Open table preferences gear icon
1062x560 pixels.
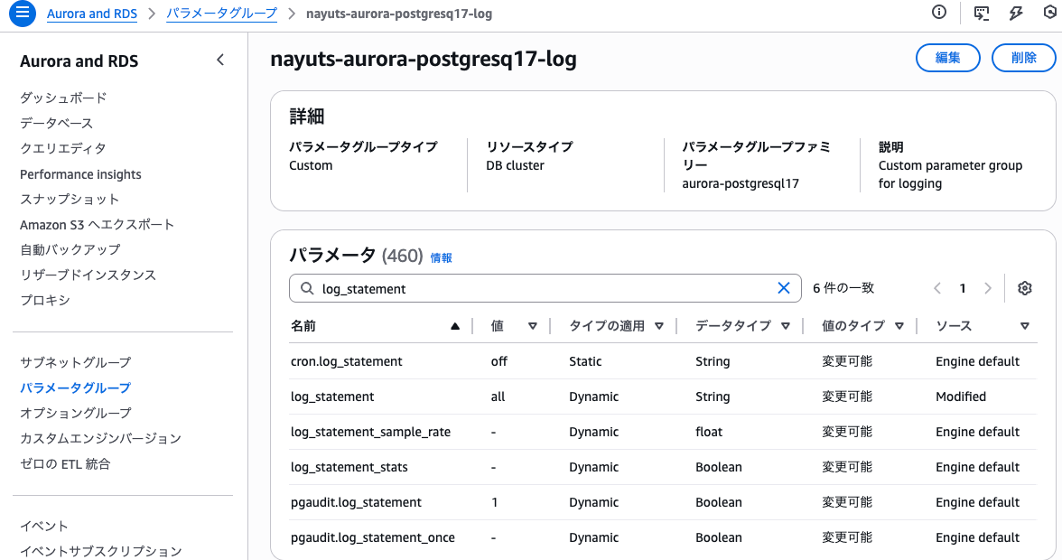point(1024,288)
